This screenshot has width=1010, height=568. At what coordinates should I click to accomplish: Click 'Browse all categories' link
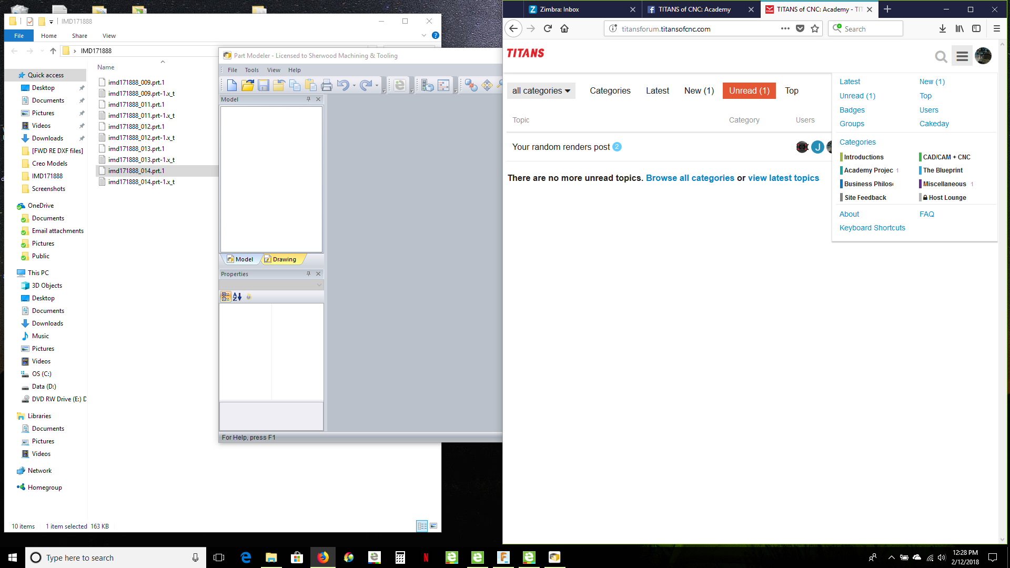pyautogui.click(x=690, y=178)
